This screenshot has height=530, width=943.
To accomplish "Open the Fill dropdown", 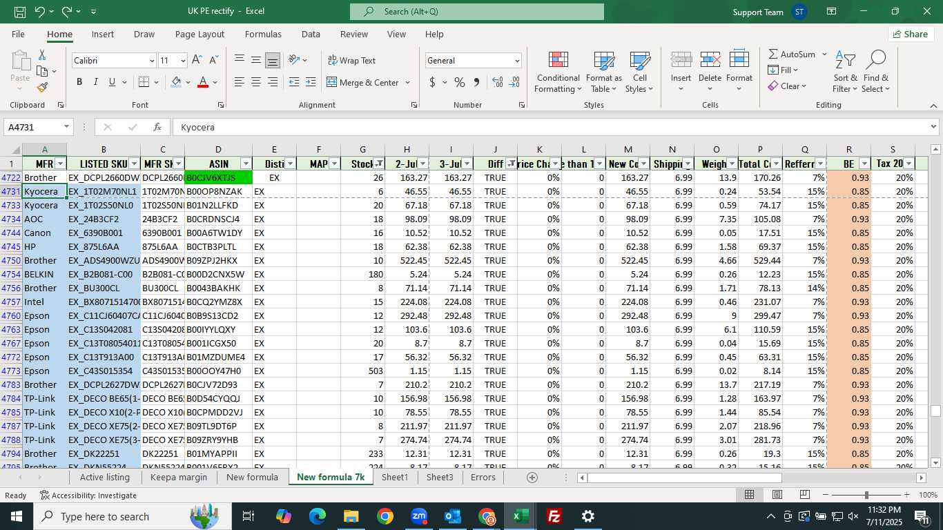I will (x=783, y=70).
